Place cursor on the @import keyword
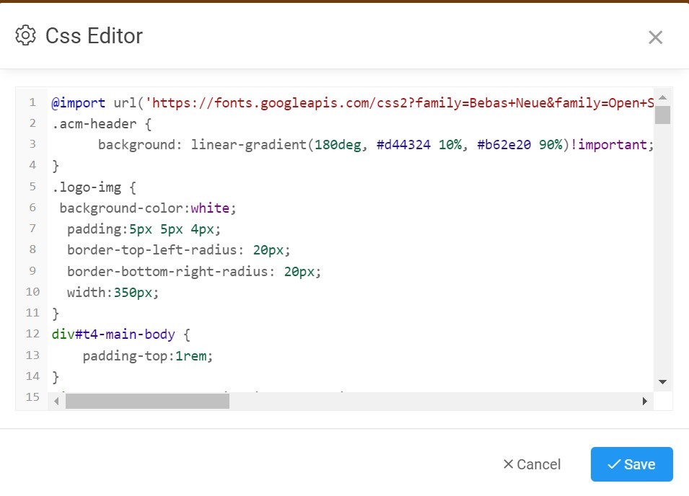Viewport: 689px width, 496px height. coord(79,103)
